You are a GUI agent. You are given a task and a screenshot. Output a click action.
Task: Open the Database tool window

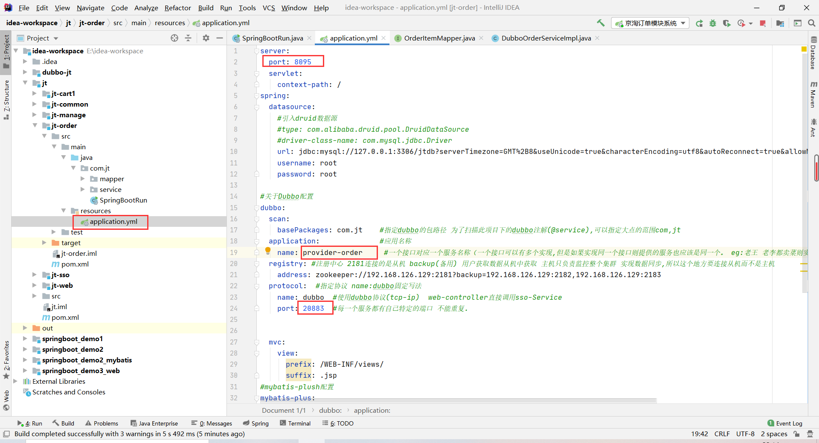(x=813, y=53)
